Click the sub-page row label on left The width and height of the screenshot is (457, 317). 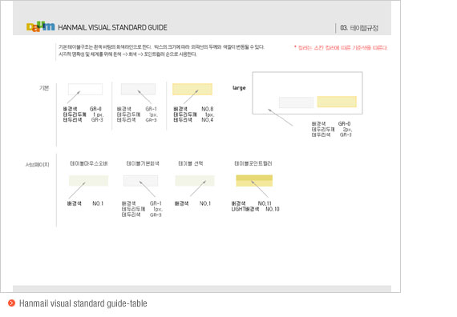coord(38,164)
